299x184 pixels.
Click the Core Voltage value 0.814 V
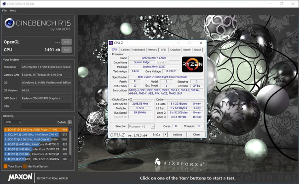[171, 71]
